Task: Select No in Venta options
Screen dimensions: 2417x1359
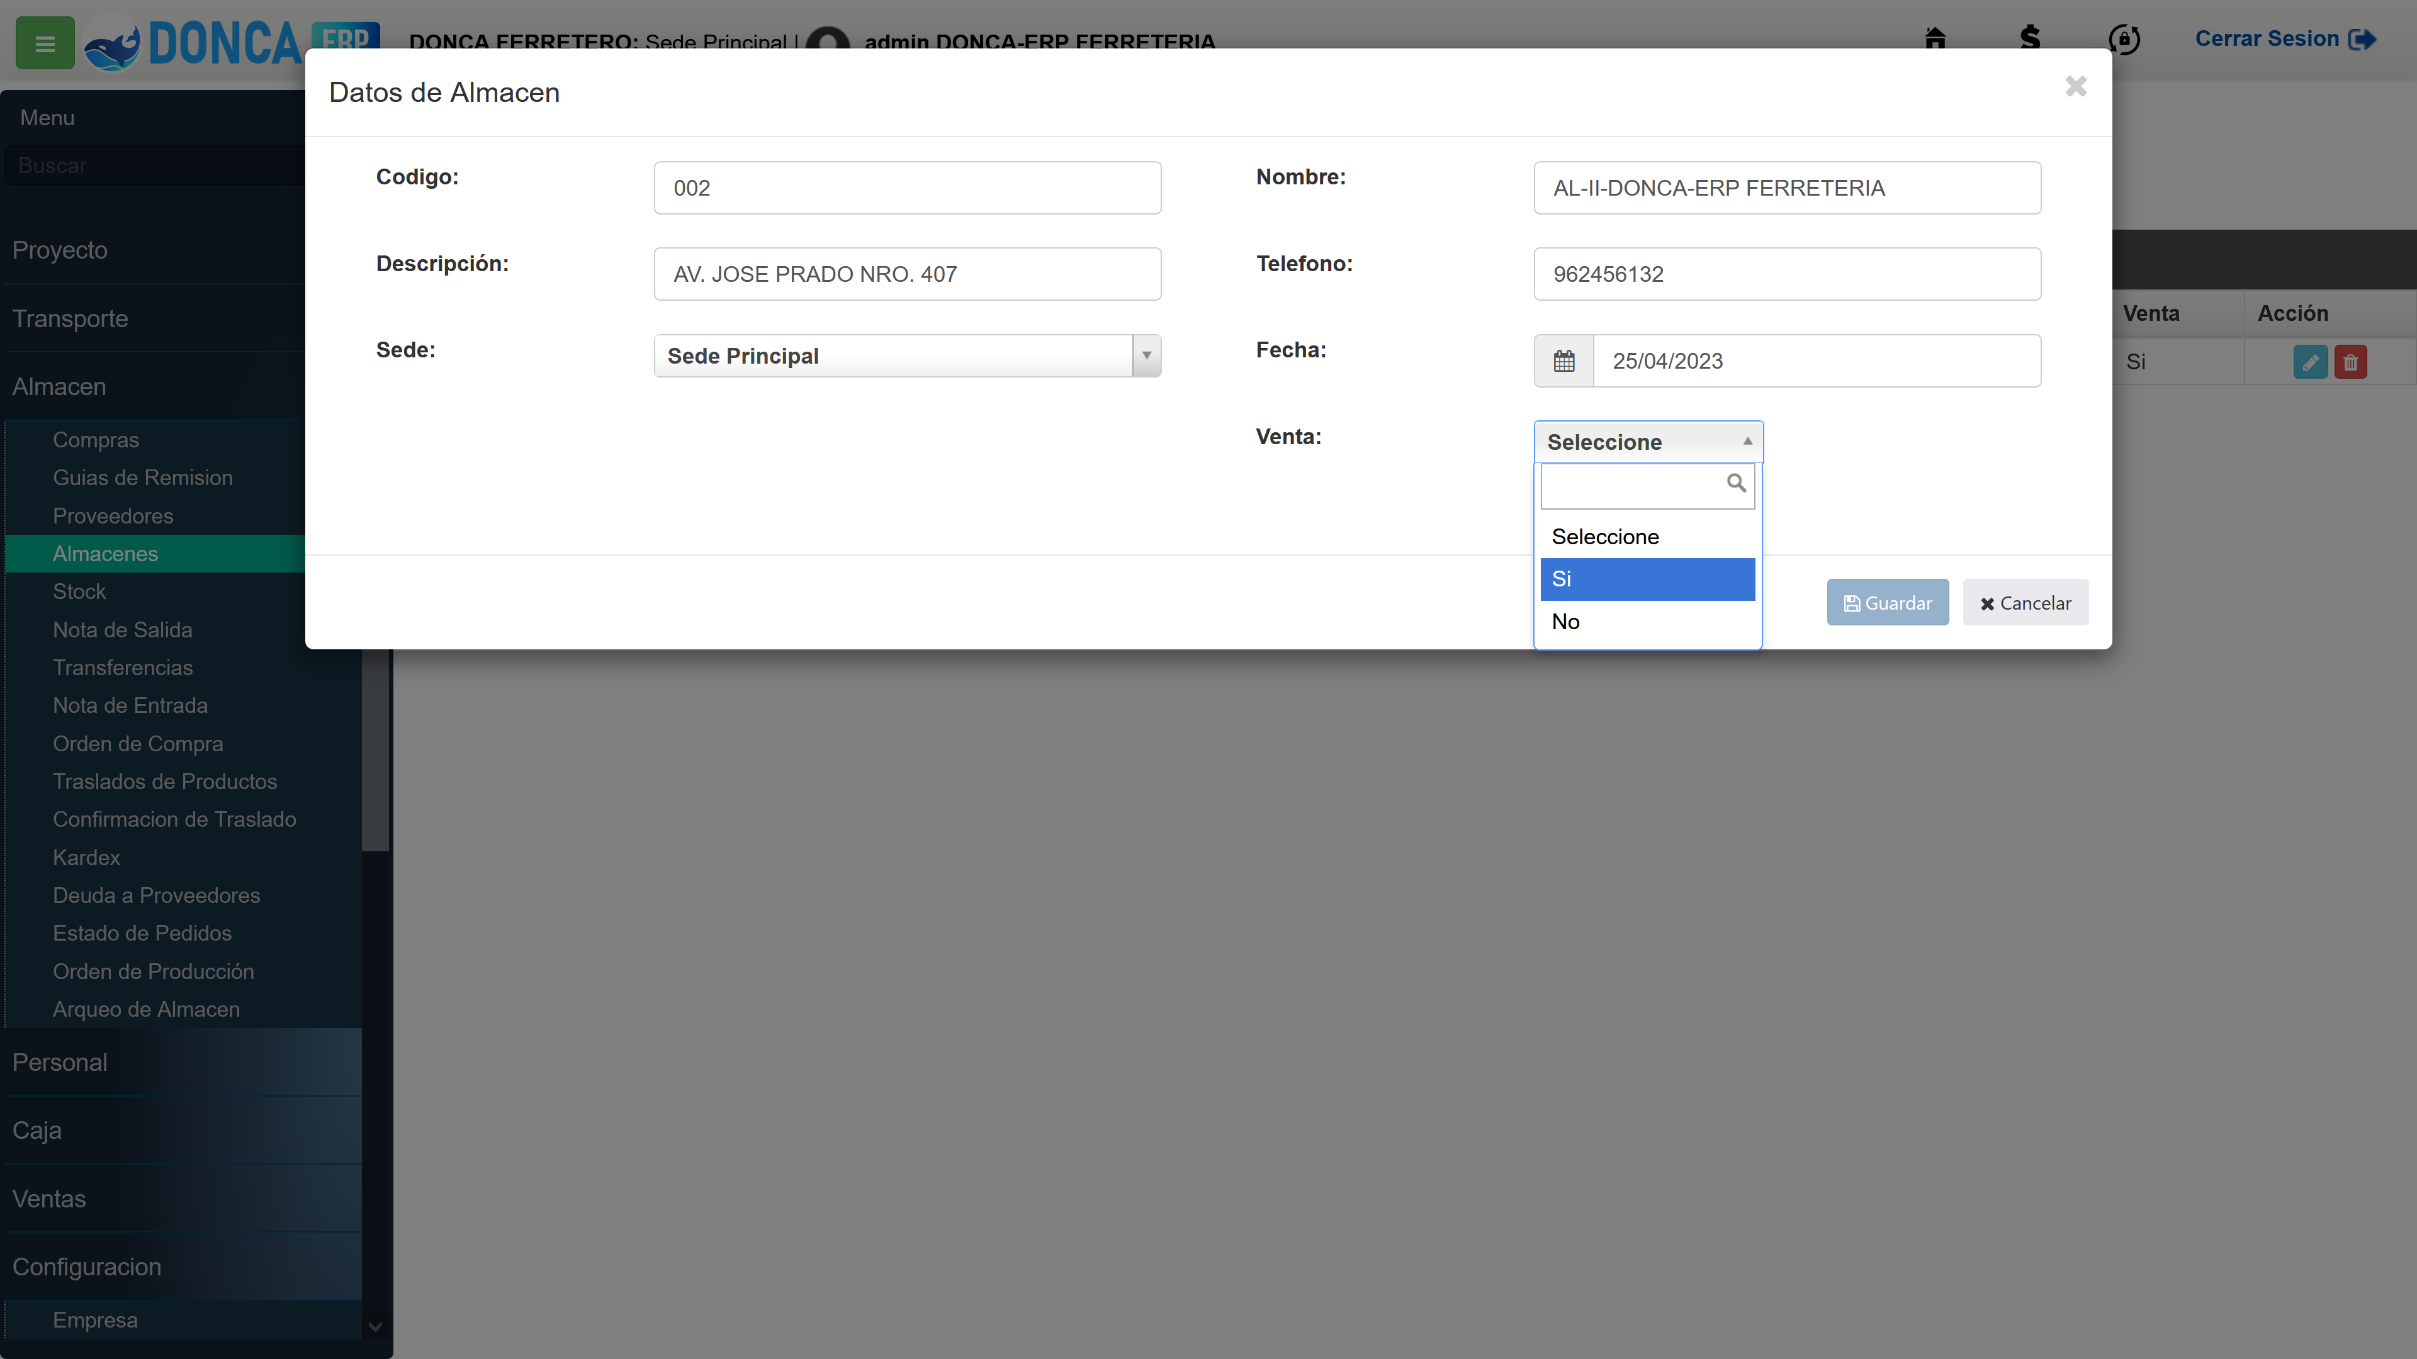Action: [1648, 622]
